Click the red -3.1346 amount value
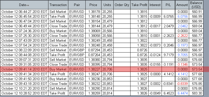Image resolution: width=209 pixels, height=97 pixels. pos(182,64)
